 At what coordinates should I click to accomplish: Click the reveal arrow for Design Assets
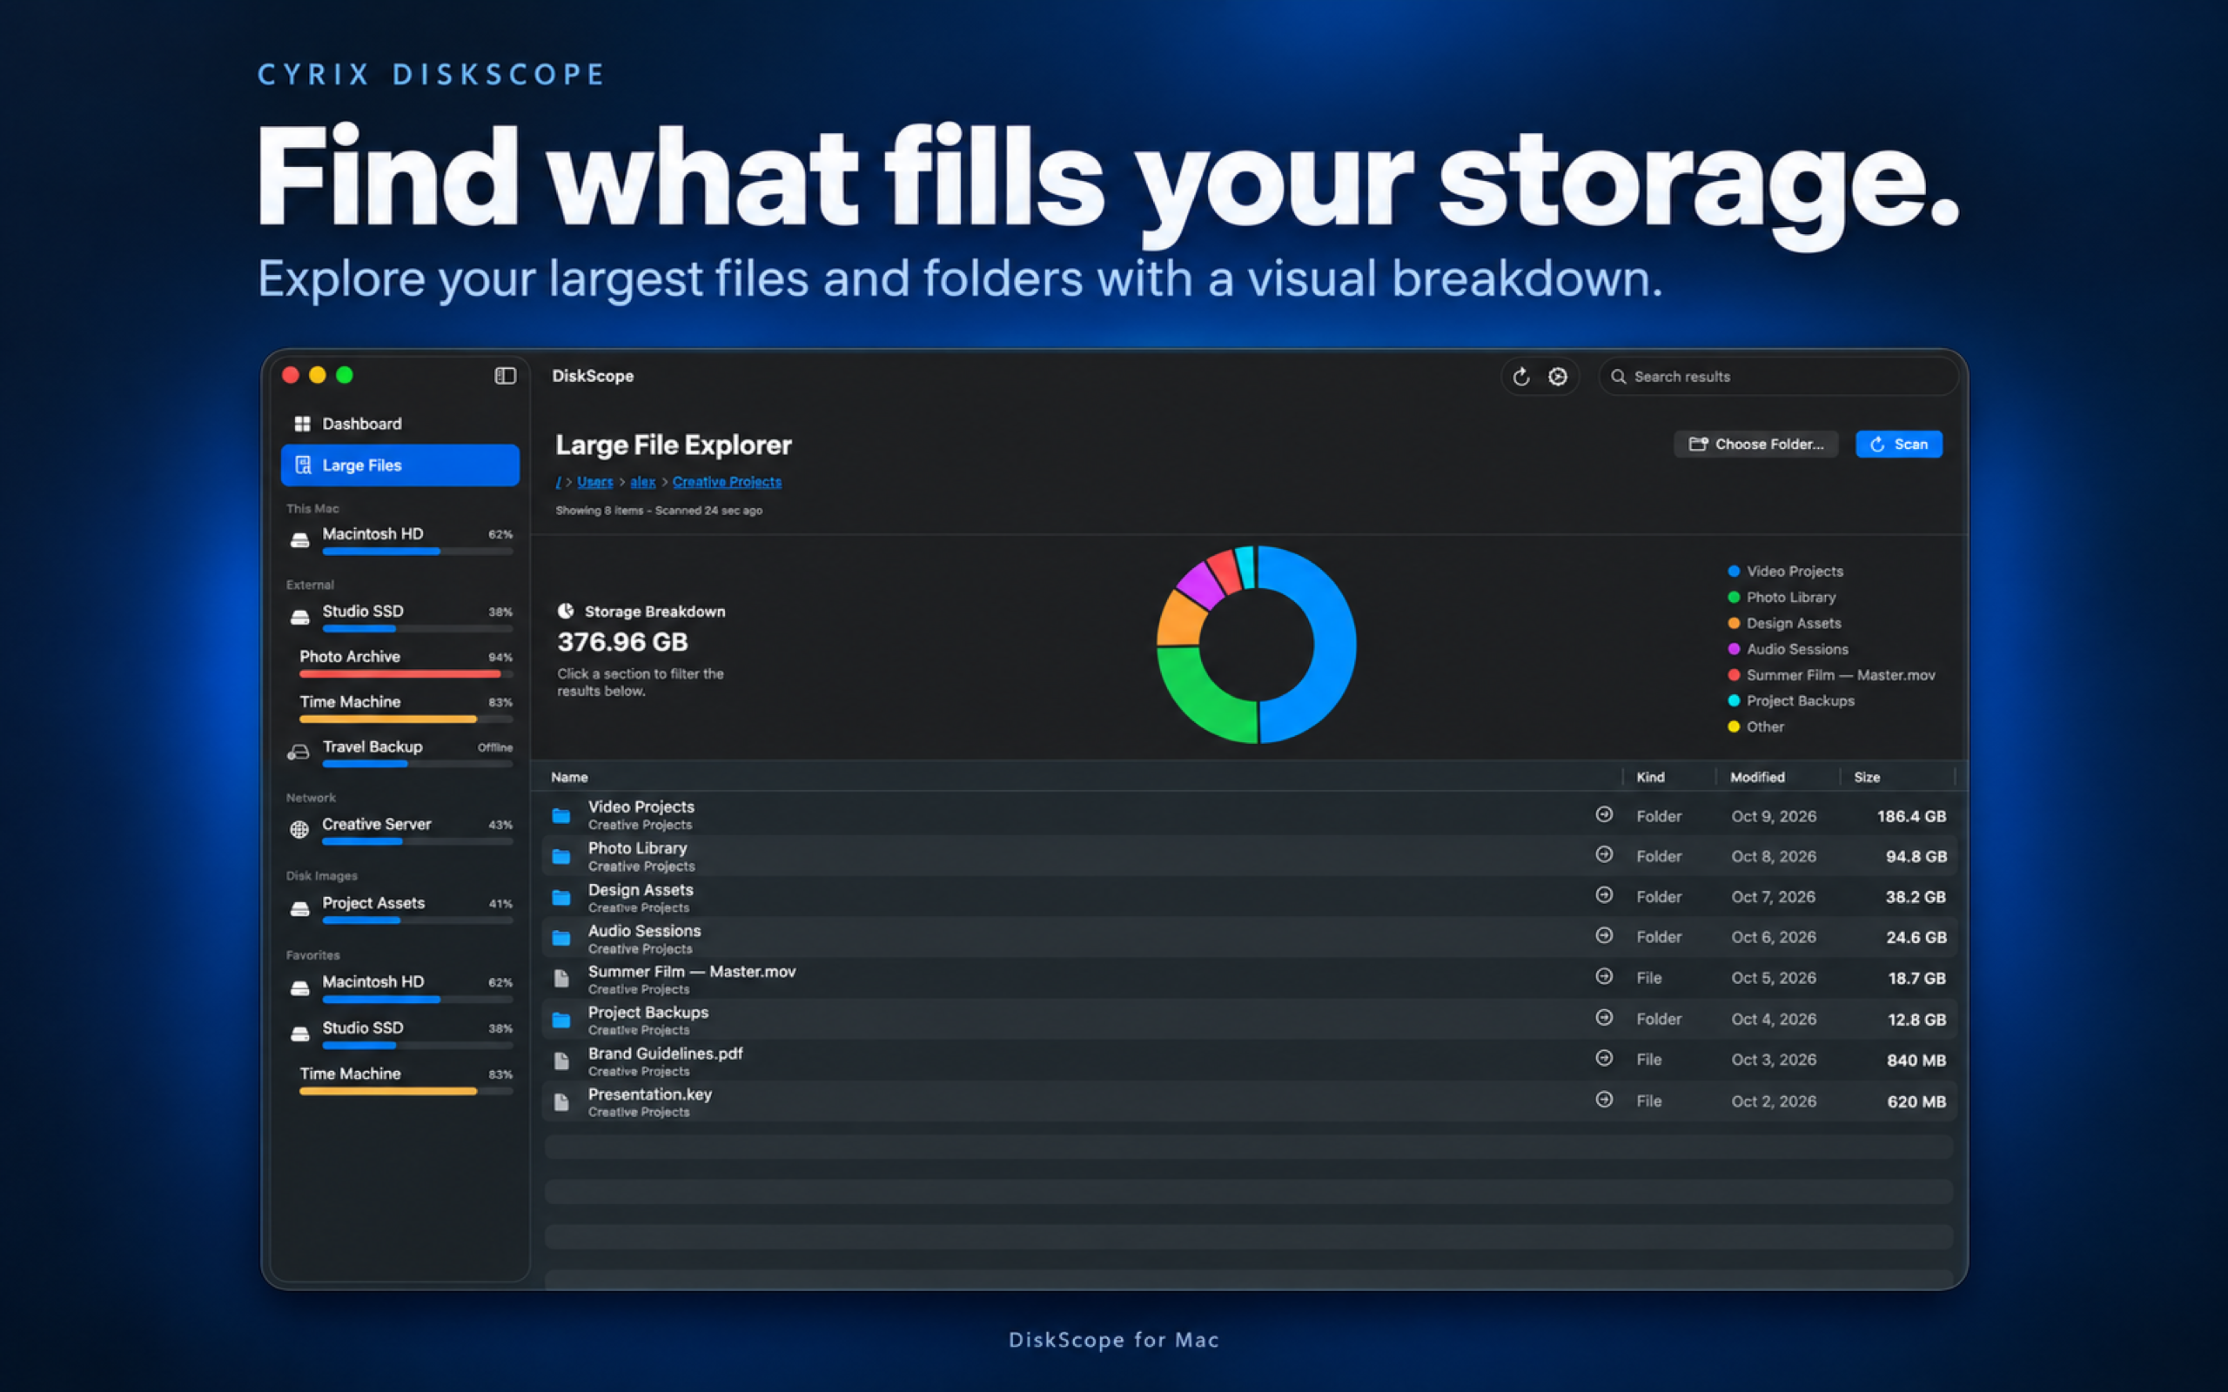point(1604,896)
